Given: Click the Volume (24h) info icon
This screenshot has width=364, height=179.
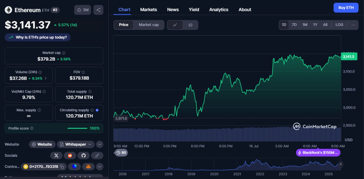Looking at the screenshot, I should pos(40,72).
